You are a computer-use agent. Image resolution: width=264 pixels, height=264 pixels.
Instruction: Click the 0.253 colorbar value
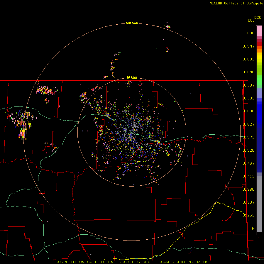point(248,215)
